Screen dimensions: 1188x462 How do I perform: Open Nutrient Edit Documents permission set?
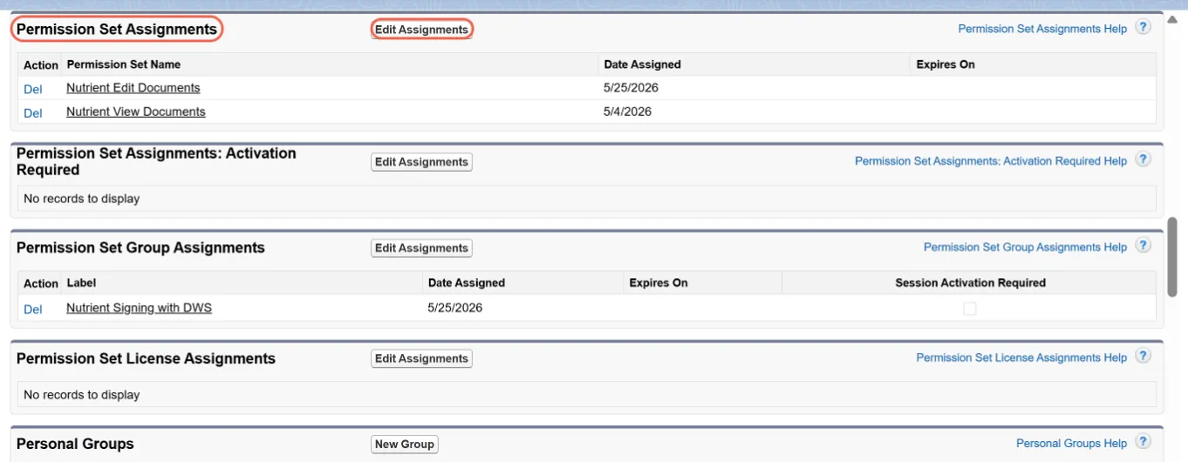(133, 88)
